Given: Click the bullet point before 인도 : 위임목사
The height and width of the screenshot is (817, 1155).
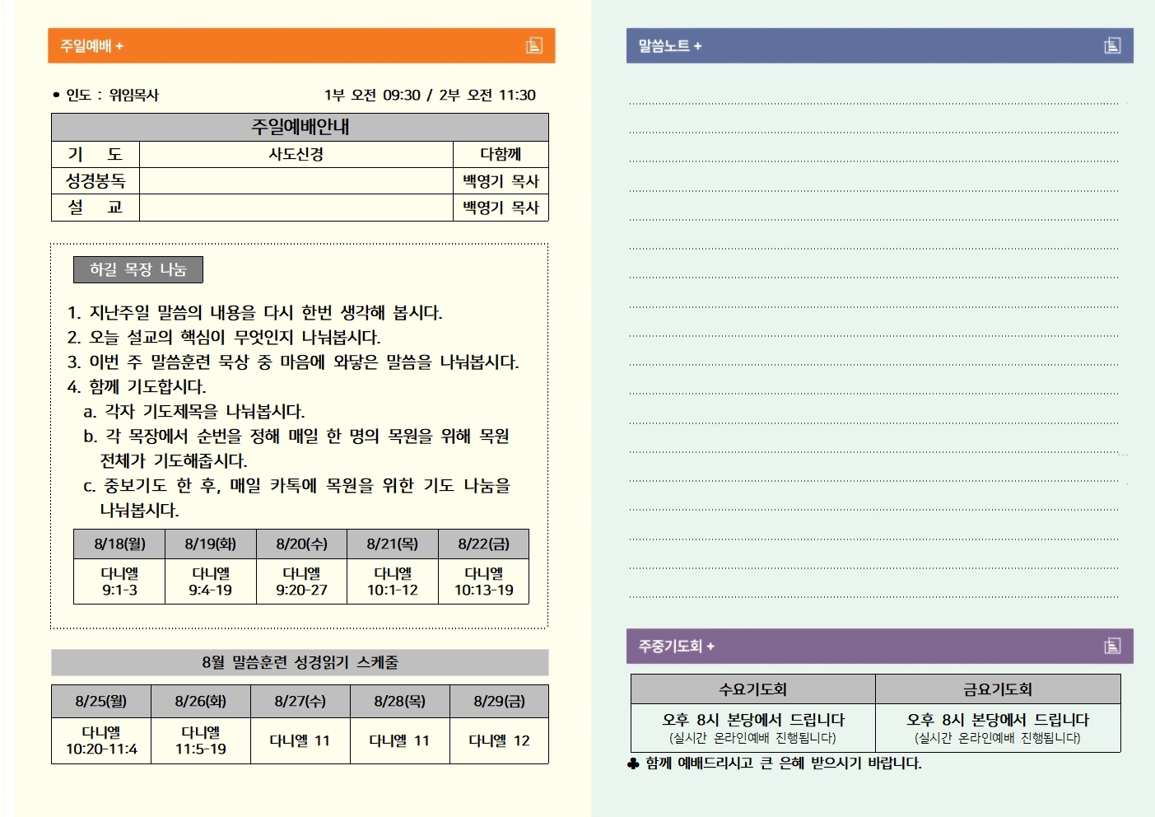Looking at the screenshot, I should pos(56,96).
